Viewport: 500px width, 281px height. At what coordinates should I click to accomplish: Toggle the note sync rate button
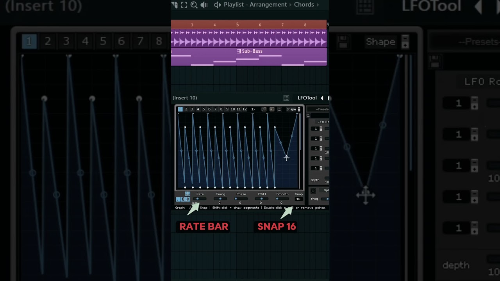pos(187,199)
